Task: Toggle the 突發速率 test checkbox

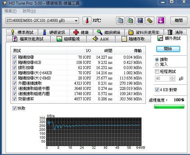Action: coord(14,99)
